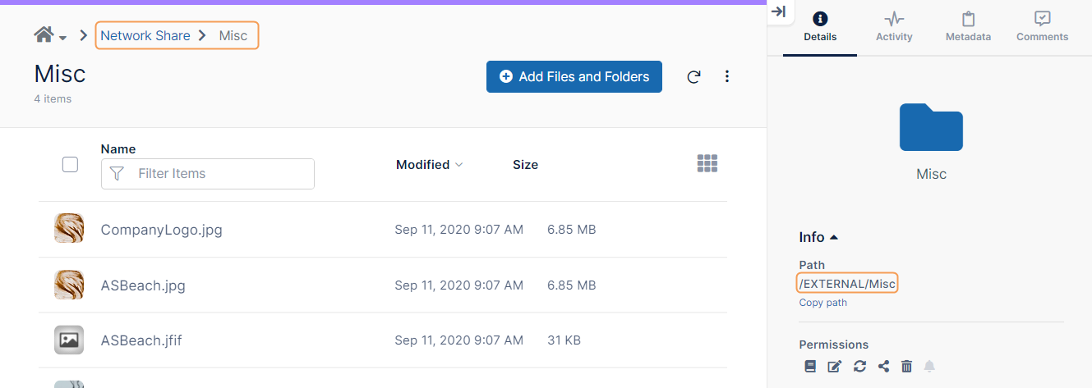The width and height of the screenshot is (1092, 388).
Task: Open the Metadata tab
Action: 968,26
